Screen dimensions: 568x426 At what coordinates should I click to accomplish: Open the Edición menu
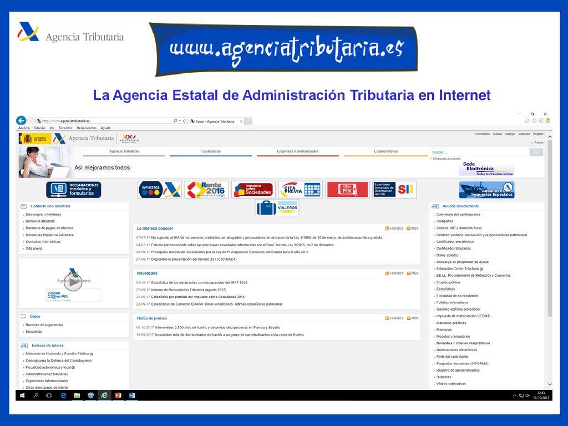39,128
